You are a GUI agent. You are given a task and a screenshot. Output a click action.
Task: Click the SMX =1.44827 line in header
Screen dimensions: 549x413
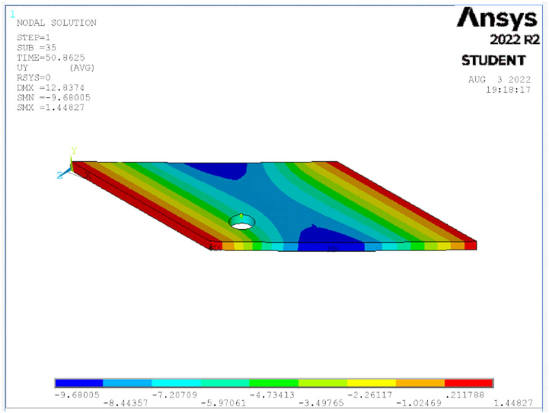[x=52, y=108]
